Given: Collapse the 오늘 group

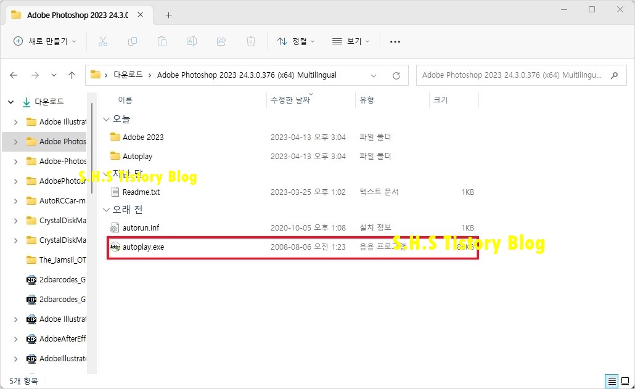Looking at the screenshot, I should [106, 119].
